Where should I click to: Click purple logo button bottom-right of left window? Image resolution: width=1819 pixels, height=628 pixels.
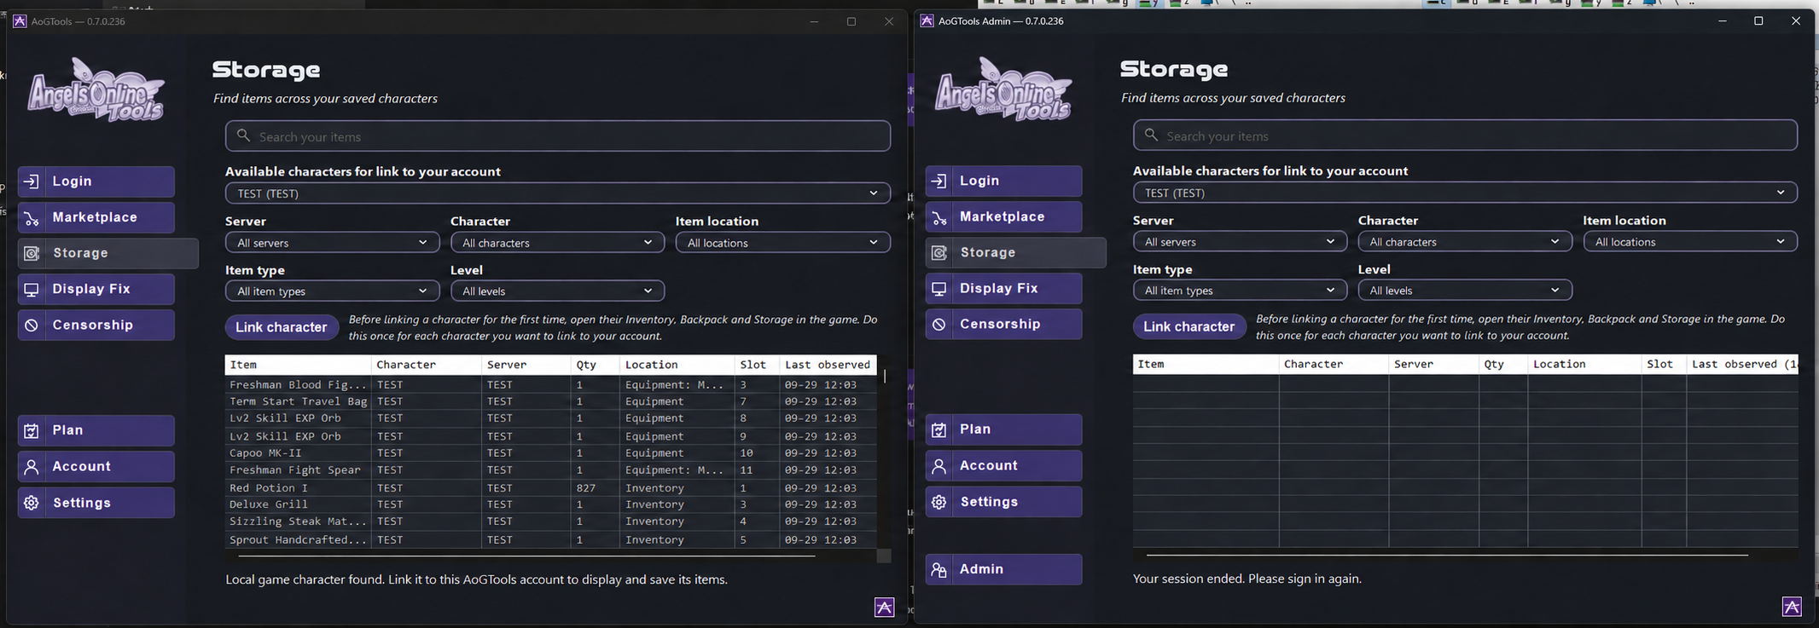885,607
